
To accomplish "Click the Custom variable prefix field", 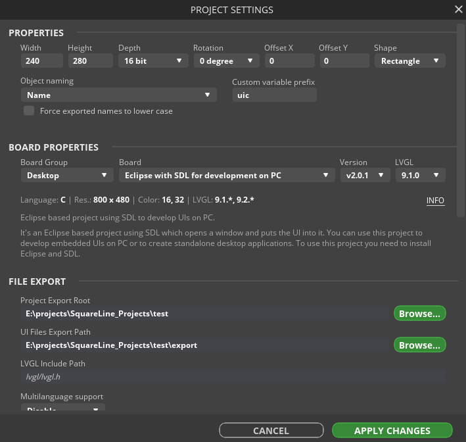I will tap(274, 95).
